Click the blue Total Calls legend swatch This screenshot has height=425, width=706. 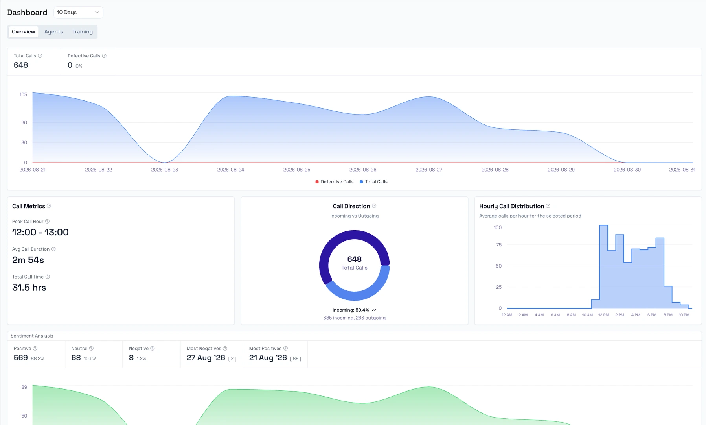tap(361, 182)
